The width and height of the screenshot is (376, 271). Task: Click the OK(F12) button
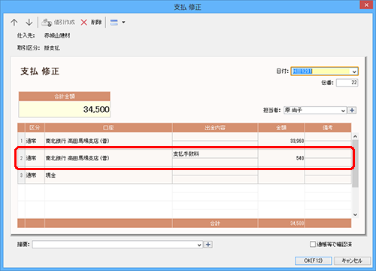click(x=314, y=260)
